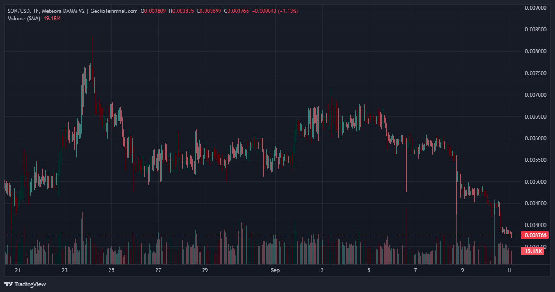Click the red current price tag 0.003766

535,235
